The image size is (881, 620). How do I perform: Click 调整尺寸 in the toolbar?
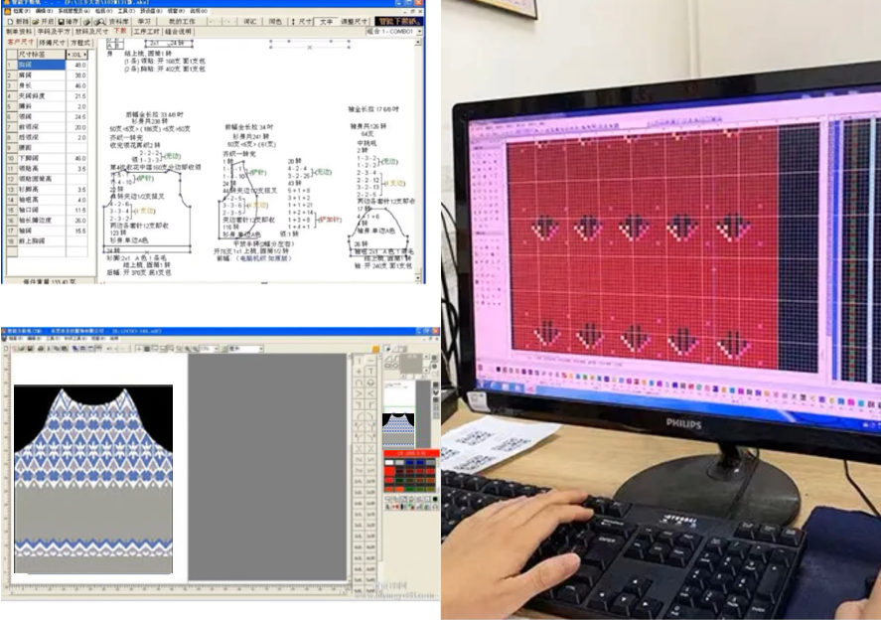pos(354,21)
